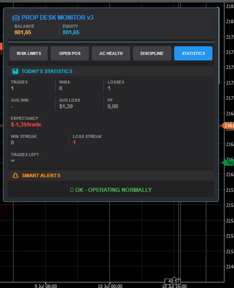Click the TODAY'S STATISTICS heading
The width and height of the screenshot is (234, 288).
pyautogui.click(x=47, y=71)
